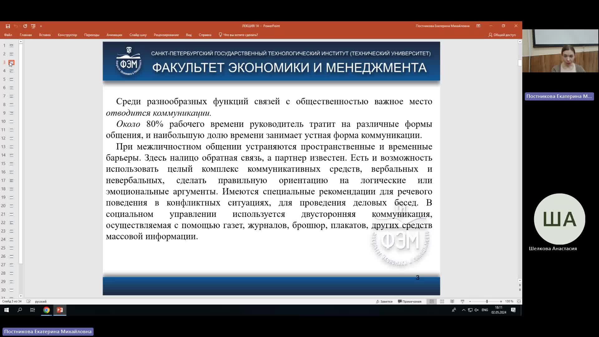Toggle the Заметки notes pane
The width and height of the screenshot is (599, 337).
point(384,301)
